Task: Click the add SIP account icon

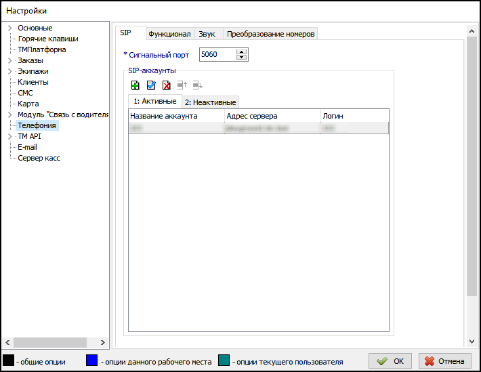Action: [x=135, y=85]
